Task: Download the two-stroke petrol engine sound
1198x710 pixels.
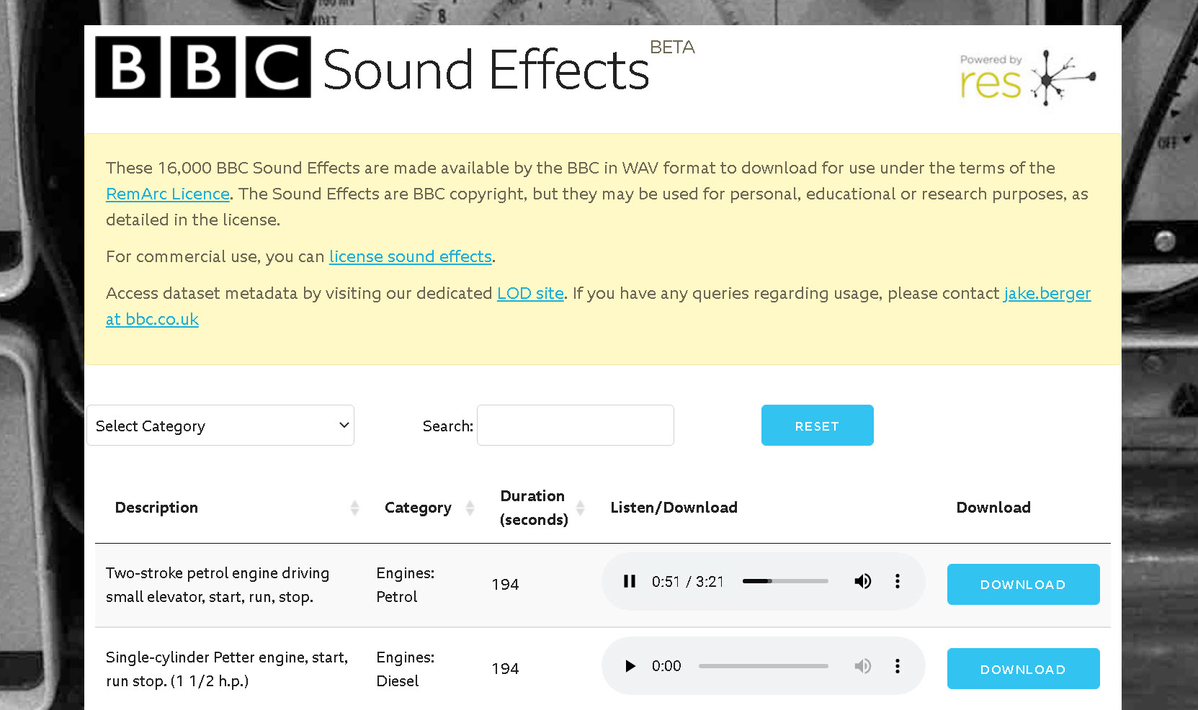Action: pos(1022,584)
